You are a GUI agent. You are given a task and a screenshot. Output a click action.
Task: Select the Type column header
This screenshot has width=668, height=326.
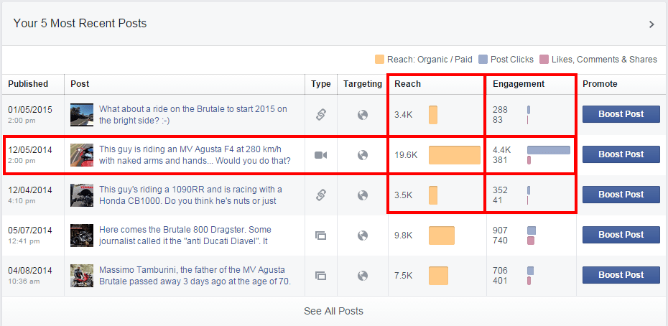point(321,84)
